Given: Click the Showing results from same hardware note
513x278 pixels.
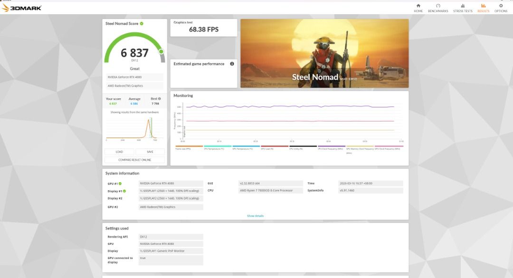Looking at the screenshot, I should pyautogui.click(x=134, y=112).
